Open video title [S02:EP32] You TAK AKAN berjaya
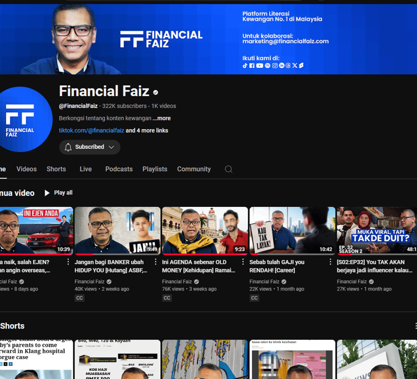This screenshot has width=417, height=379. tap(375, 266)
